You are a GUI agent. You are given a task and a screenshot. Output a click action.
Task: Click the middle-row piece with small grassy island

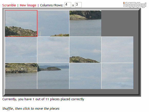(x=85, y=50)
